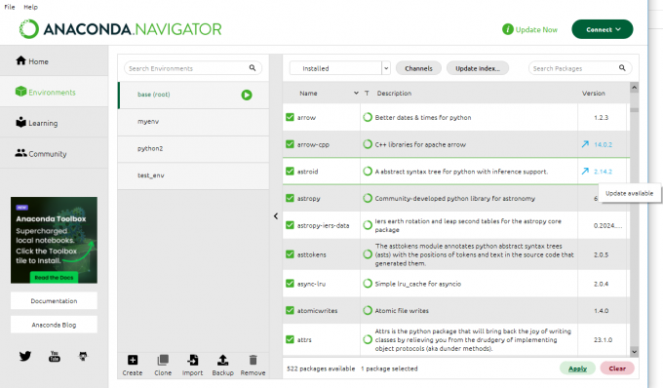Click the Clear button

coord(617,369)
